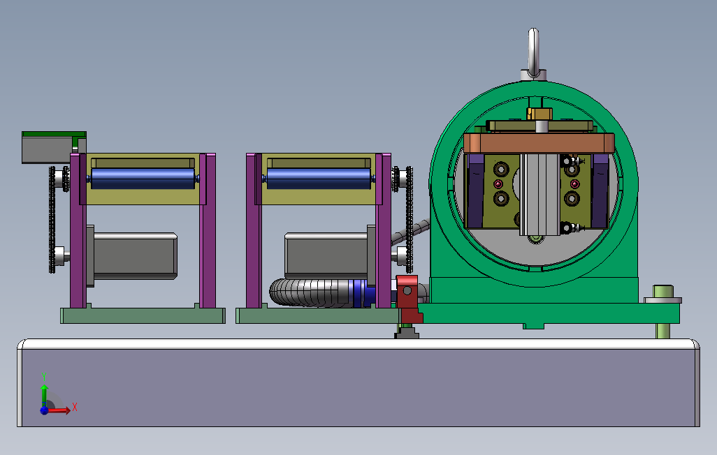This screenshot has width=717, height=455.
Task: Select the corrugated flexible hose
Action: 309,293
